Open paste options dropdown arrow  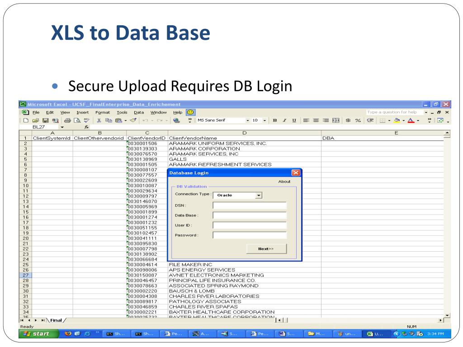[126, 120]
